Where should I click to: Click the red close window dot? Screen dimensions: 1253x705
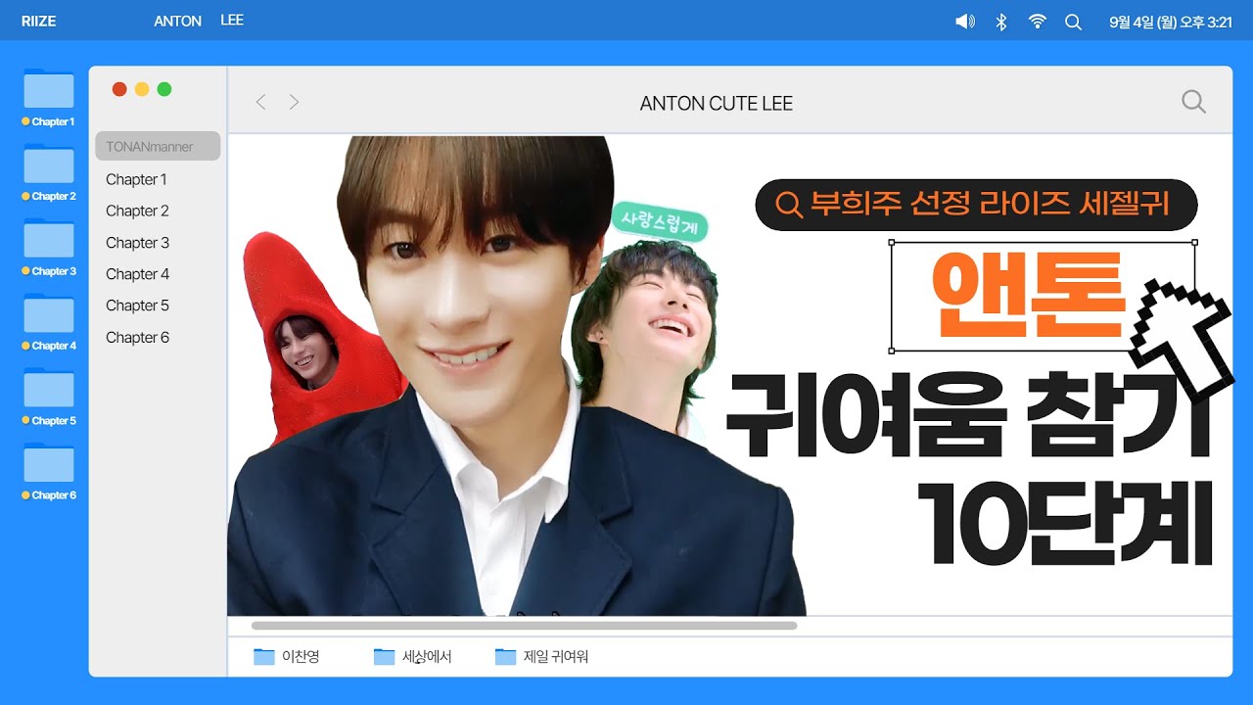coord(119,89)
